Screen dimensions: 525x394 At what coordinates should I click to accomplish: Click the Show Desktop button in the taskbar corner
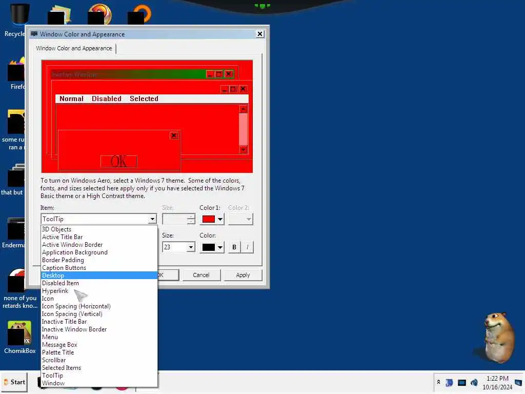(518, 382)
